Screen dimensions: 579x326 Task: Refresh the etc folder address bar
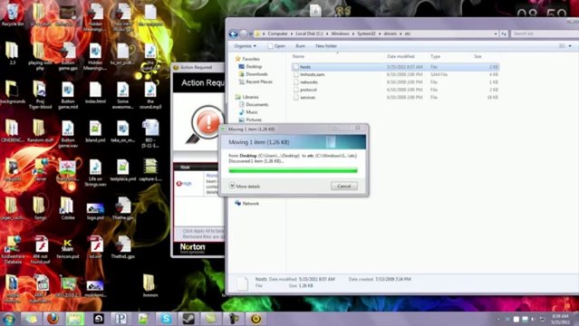click(504, 34)
